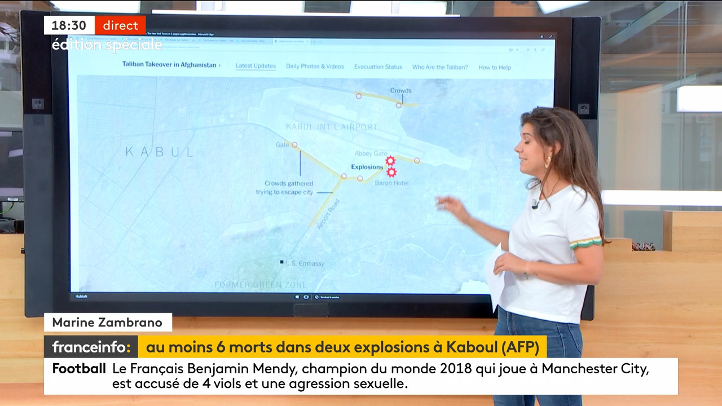Click the black square U.S. Embassy marker
The width and height of the screenshot is (722, 406).
[281, 262]
